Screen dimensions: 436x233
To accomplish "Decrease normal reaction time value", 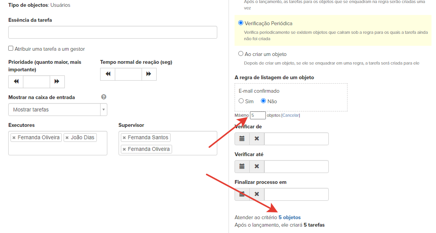I will [108, 74].
